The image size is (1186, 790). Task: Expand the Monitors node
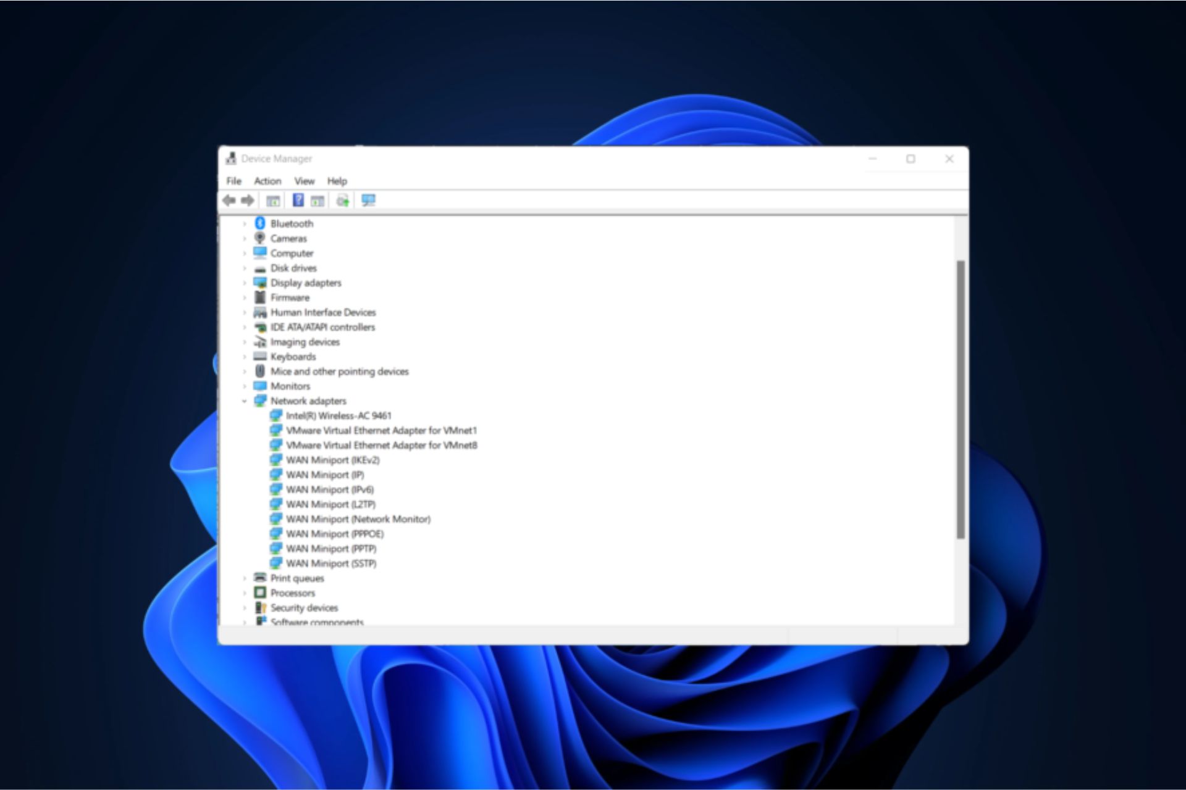[x=245, y=386]
